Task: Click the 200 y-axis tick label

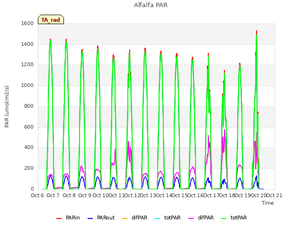Action: (29, 168)
